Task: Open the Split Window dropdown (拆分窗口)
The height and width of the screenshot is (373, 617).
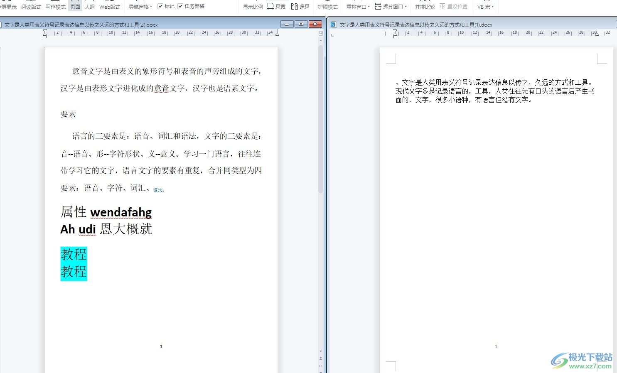Action: 391,7
